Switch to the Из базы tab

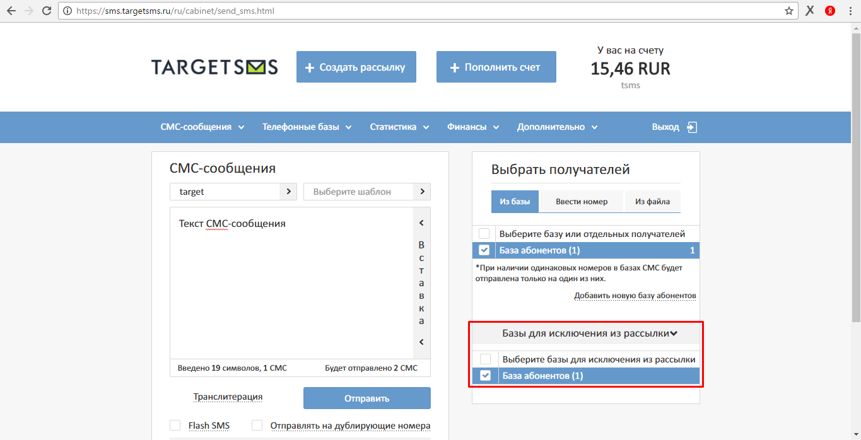click(515, 202)
